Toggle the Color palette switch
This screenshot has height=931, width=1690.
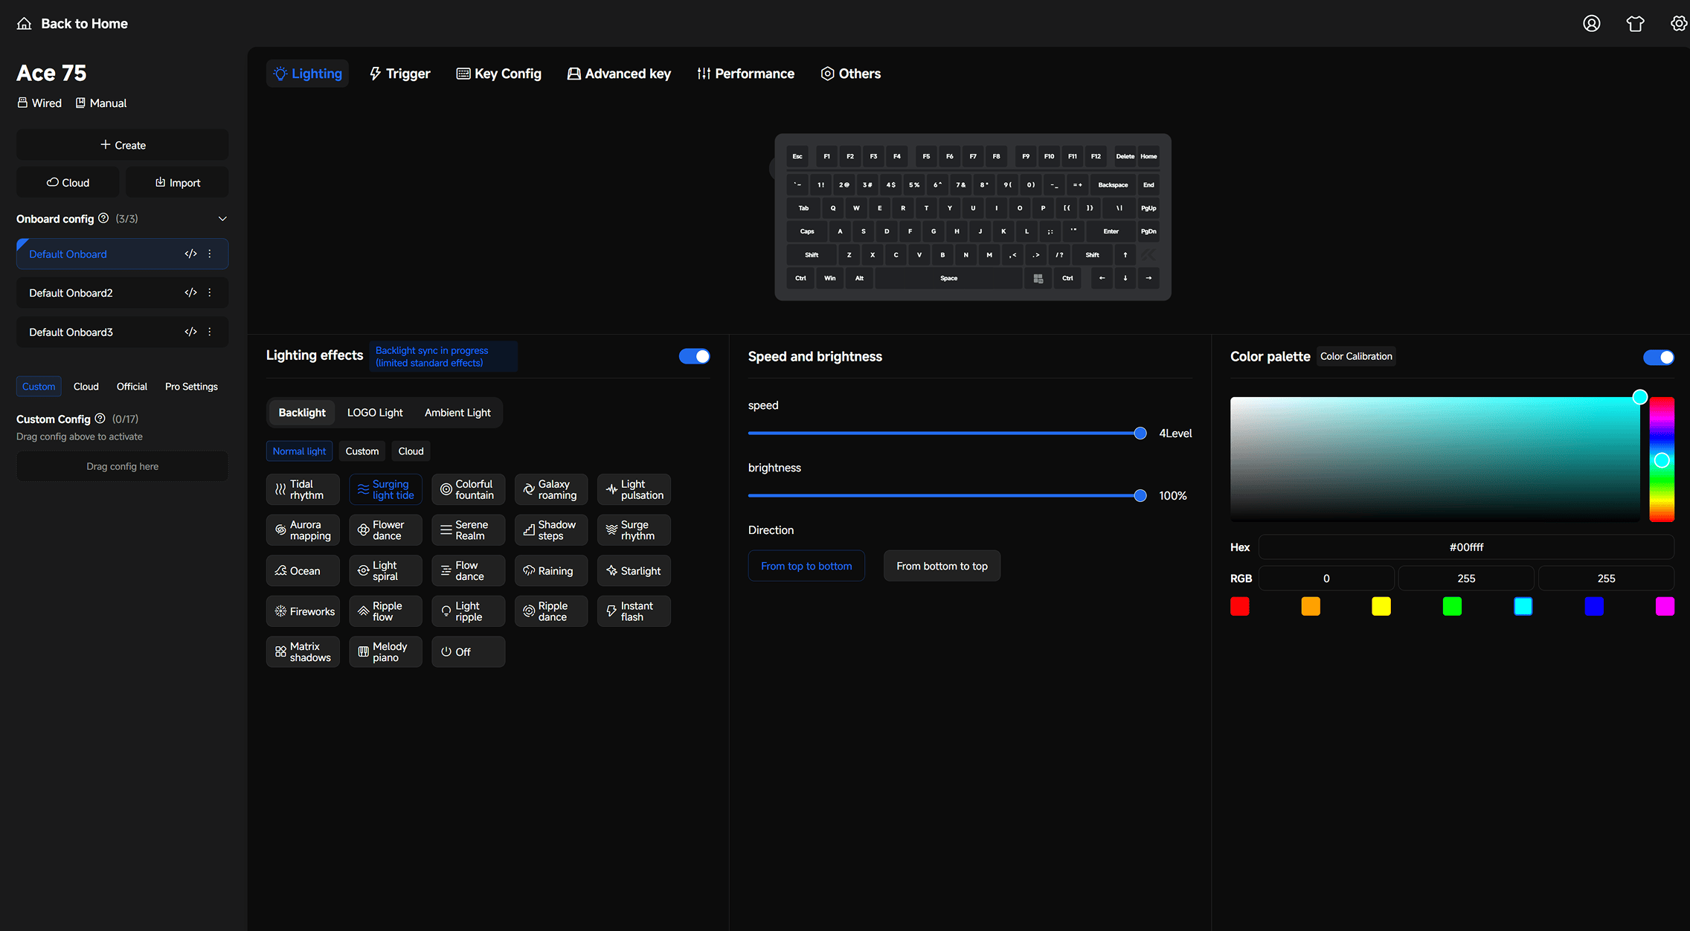point(1658,357)
